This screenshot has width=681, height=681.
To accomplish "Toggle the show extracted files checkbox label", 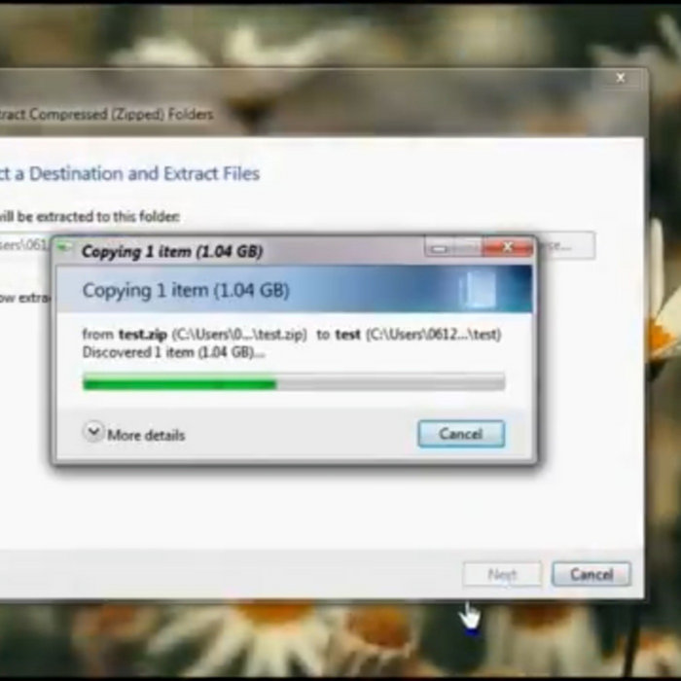I will (21, 298).
